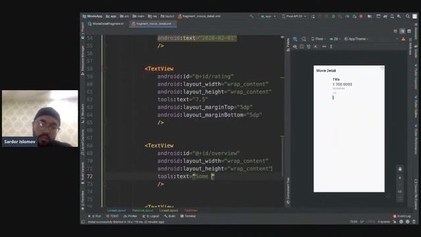The width and height of the screenshot is (421, 237).
Task: Switch editor to Design-only view mode
Action: 409,31
